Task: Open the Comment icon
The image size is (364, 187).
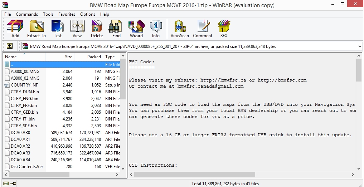Action: pos(203,26)
